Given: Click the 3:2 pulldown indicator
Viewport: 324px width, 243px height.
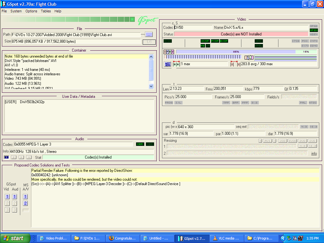Looking at the screenshot, I should pos(254,103).
